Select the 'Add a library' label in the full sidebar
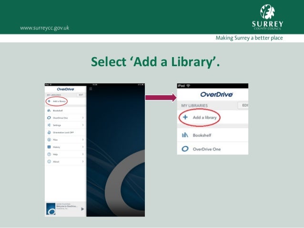This screenshot has width=304, height=228. pos(60,101)
